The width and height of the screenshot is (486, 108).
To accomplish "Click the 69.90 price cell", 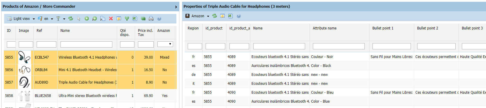I will tap(145, 96).
